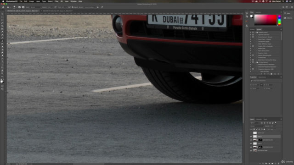Viewport: 294px width, 165px height.
Task: Click the search icon in the options bar
Action: pyautogui.click(x=283, y=7)
